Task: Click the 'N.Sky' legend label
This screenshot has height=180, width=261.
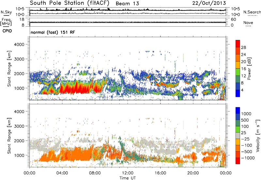Action: coord(6,12)
